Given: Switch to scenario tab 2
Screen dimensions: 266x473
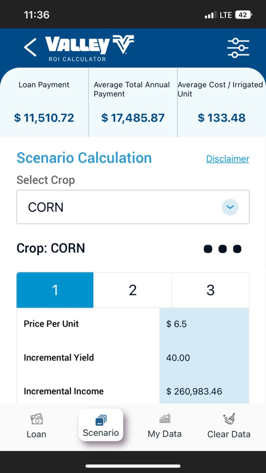Looking at the screenshot, I should (133, 290).
